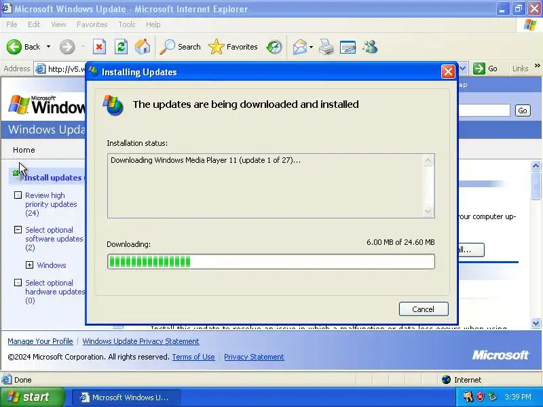
Task: Click the first system tray icon
Action: point(468,397)
